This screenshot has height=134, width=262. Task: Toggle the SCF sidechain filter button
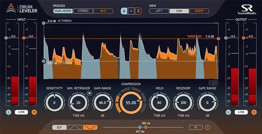click(59, 128)
